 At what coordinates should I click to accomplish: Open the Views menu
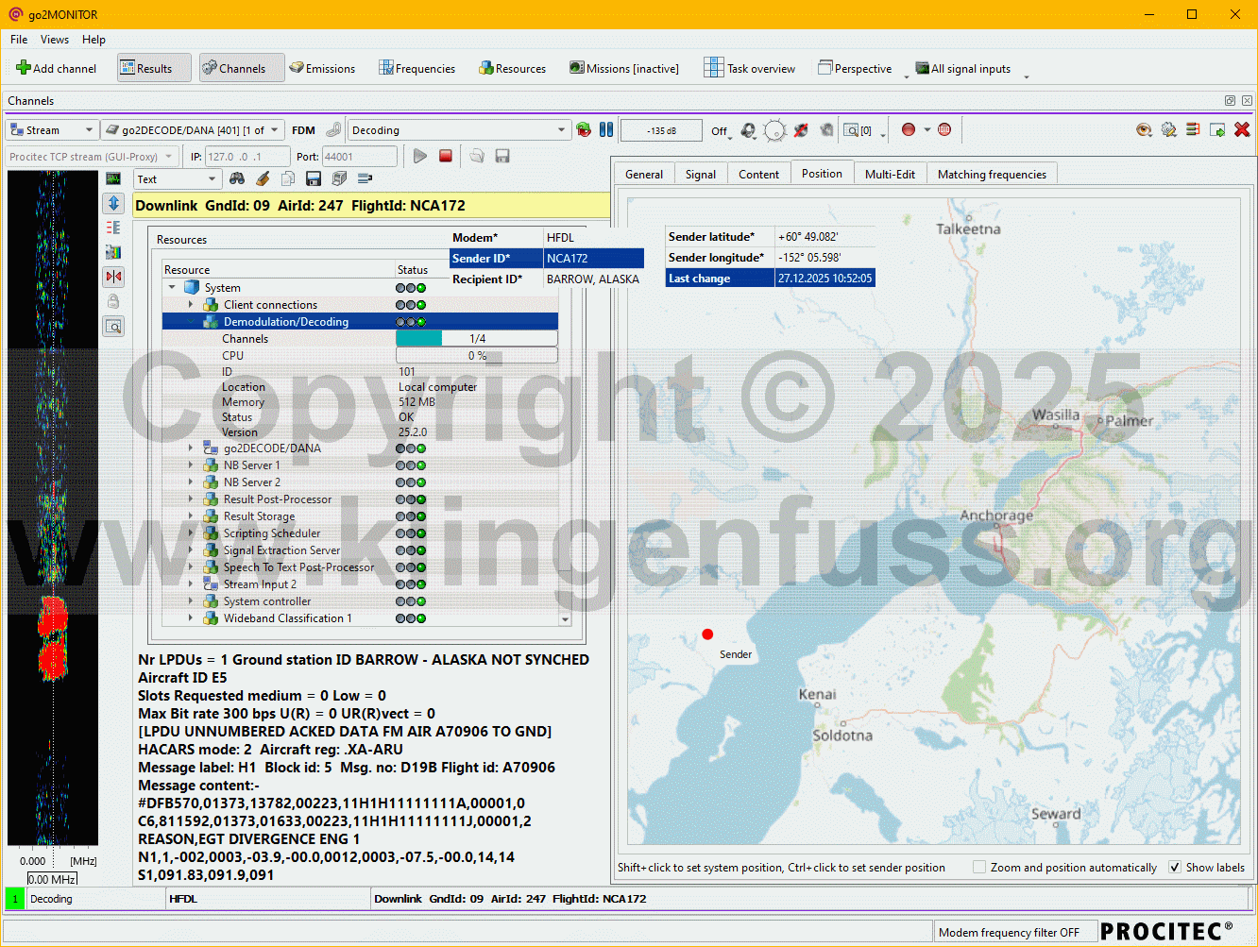pyautogui.click(x=54, y=40)
